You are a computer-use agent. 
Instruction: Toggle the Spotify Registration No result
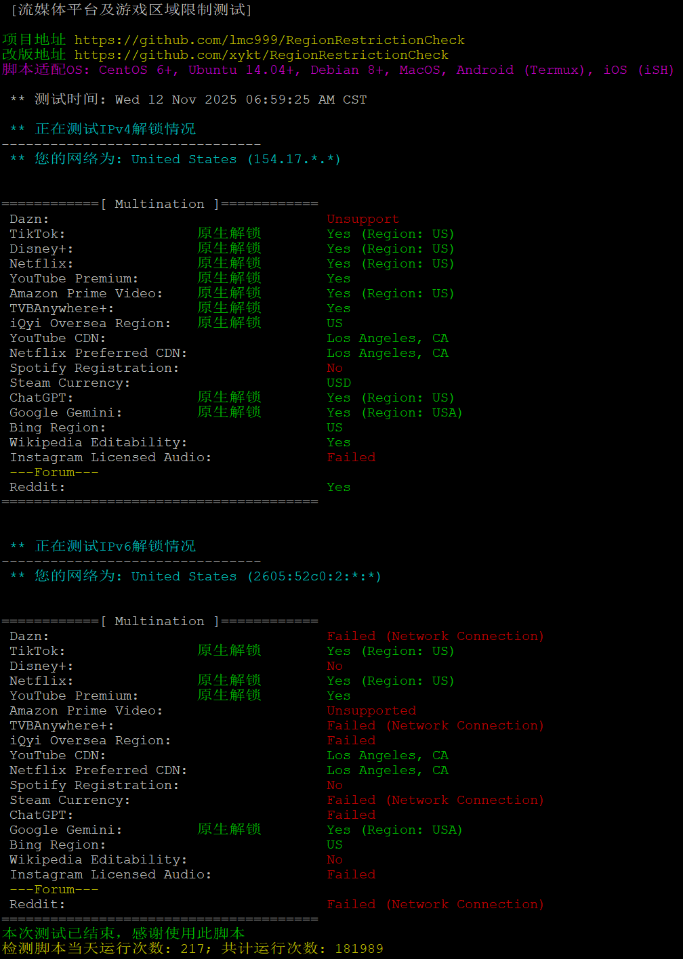click(335, 368)
